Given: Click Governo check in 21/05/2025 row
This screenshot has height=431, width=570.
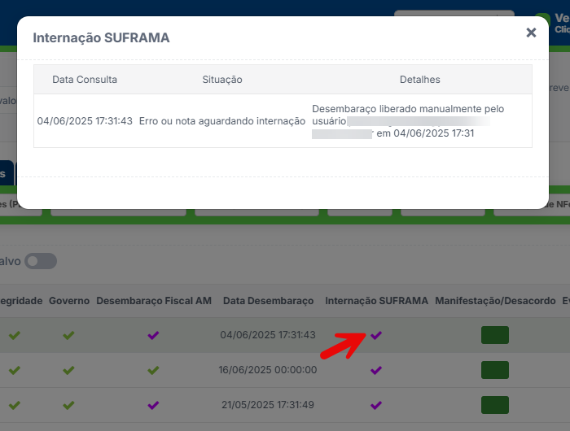Looking at the screenshot, I should tap(68, 405).
